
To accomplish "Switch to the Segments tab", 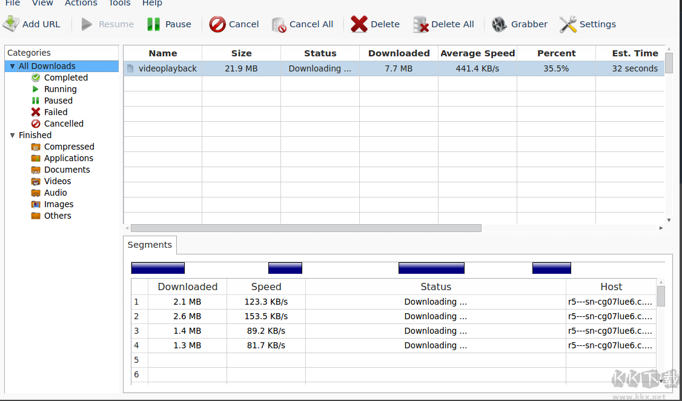I will (x=149, y=245).
